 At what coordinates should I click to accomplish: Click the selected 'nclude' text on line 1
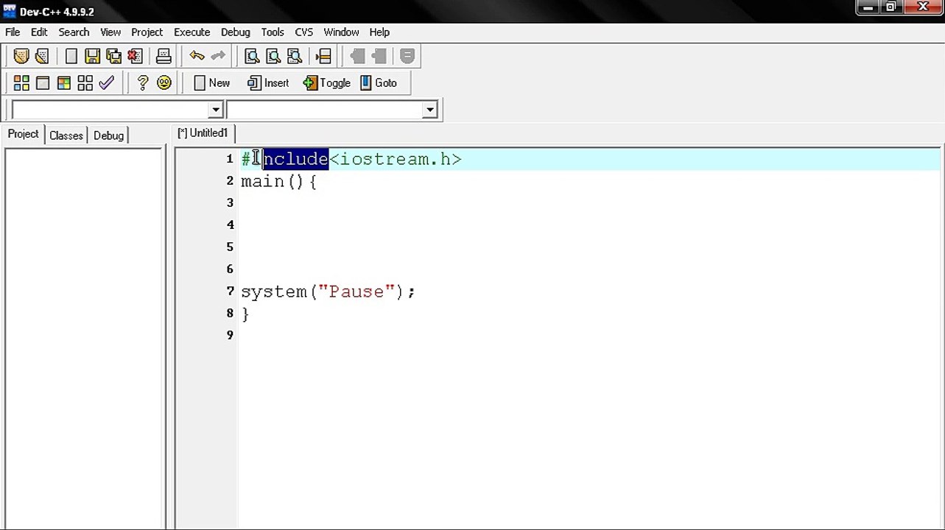click(x=295, y=159)
